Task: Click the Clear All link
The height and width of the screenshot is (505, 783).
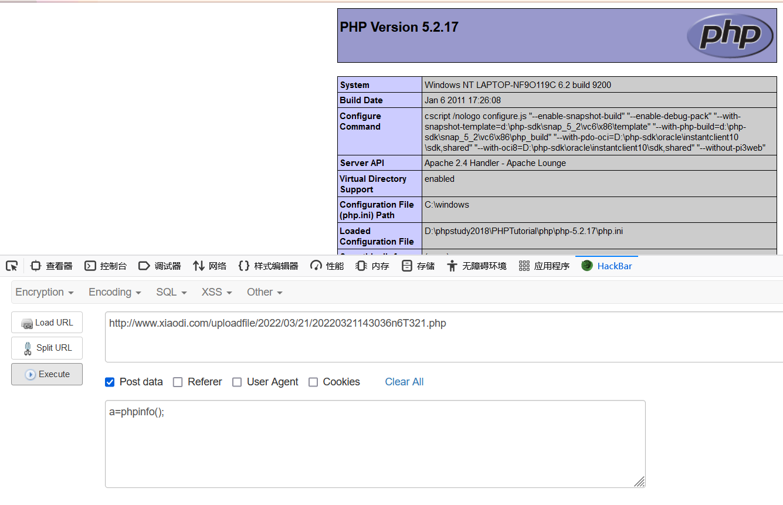Action: click(x=404, y=382)
